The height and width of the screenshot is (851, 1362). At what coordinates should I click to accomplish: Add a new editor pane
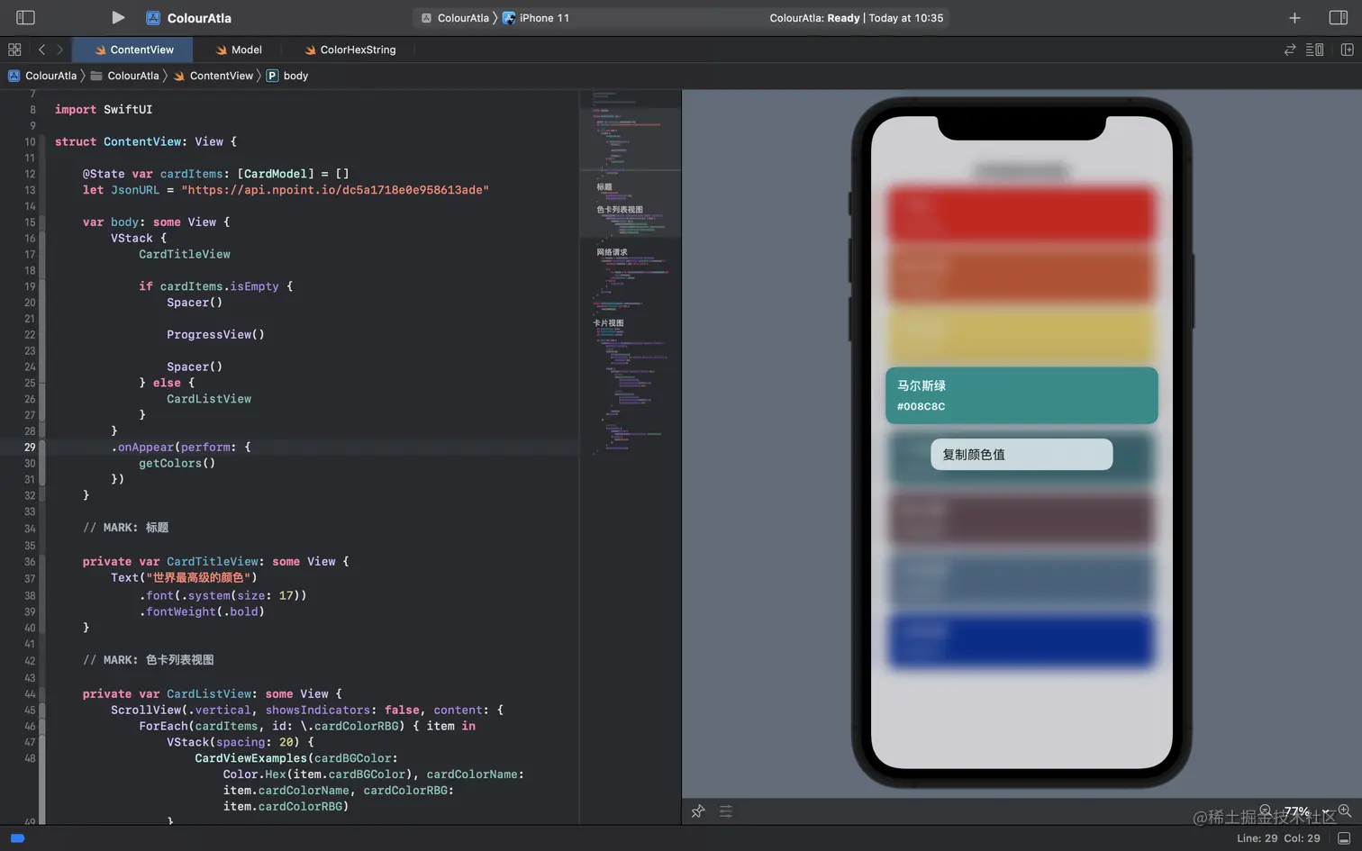1348,50
